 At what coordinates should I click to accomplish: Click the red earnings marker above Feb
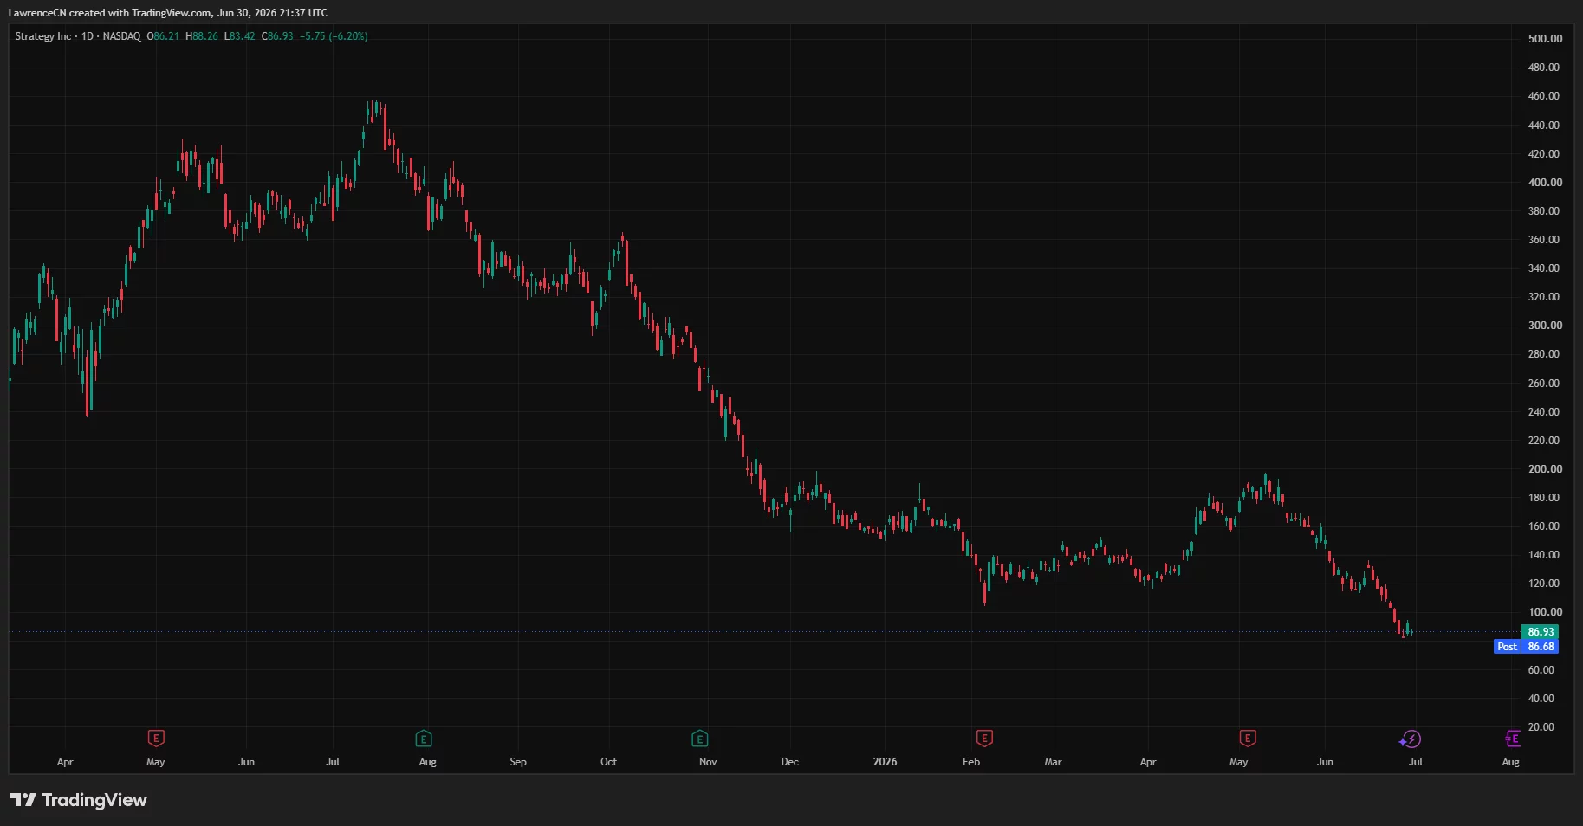[984, 739]
